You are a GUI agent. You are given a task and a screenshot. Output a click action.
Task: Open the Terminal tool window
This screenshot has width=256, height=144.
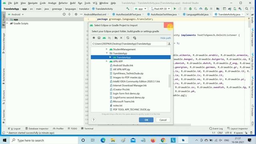[x=87, y=128]
